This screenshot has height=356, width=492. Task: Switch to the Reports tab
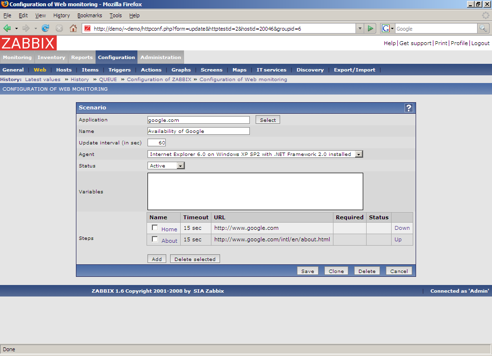[x=82, y=58]
